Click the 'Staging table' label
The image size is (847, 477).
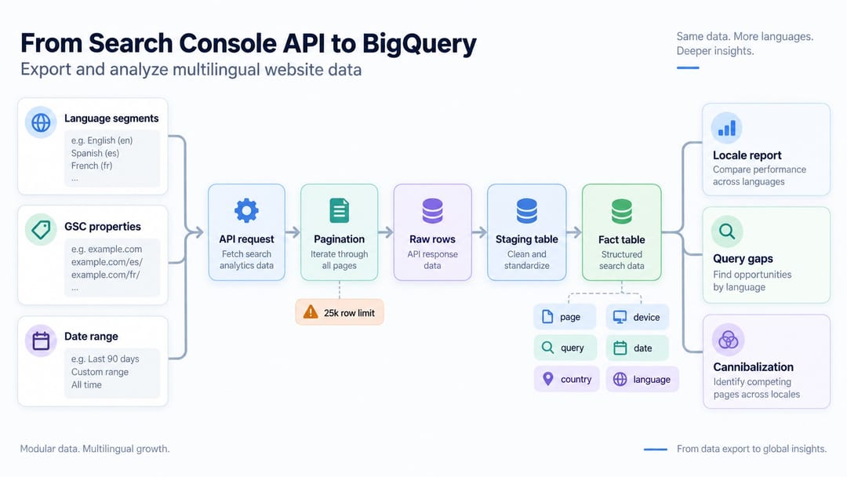[x=527, y=239]
